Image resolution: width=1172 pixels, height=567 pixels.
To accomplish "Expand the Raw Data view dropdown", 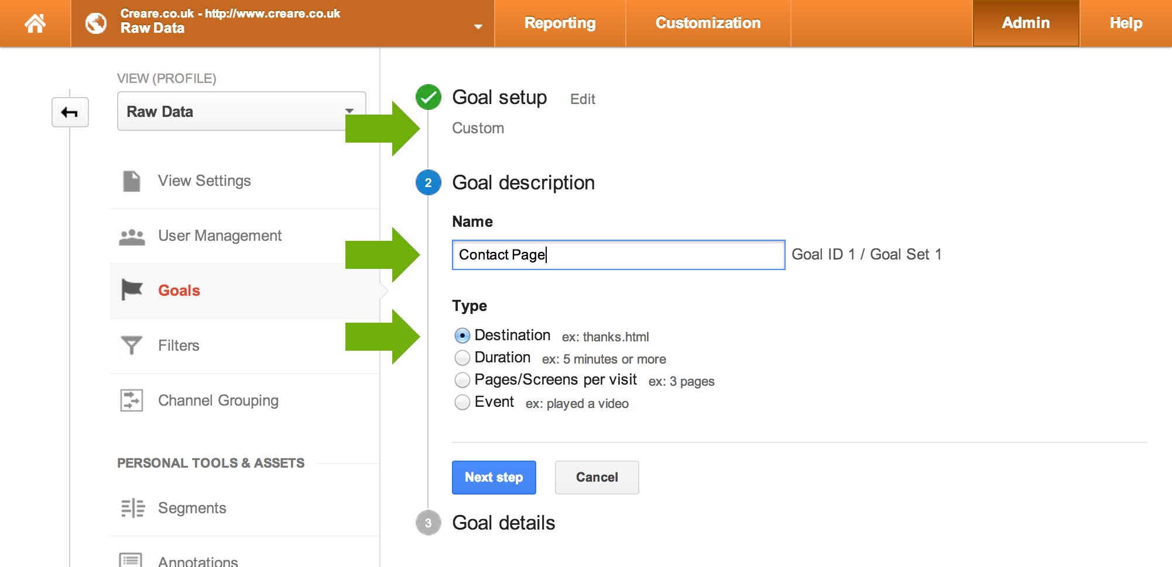I will point(241,111).
